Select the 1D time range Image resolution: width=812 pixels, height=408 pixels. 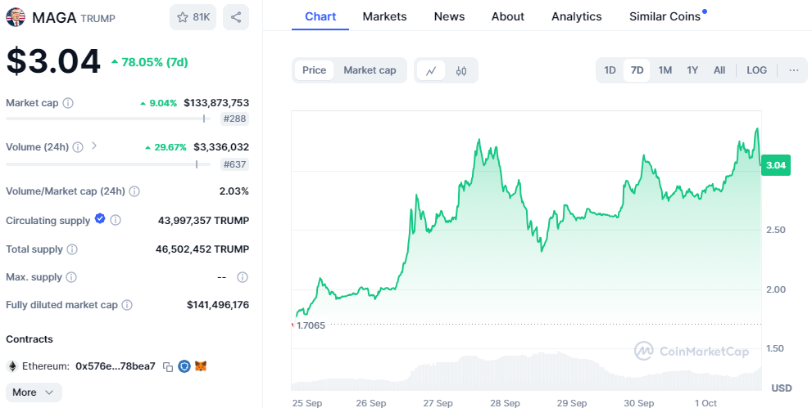point(610,70)
